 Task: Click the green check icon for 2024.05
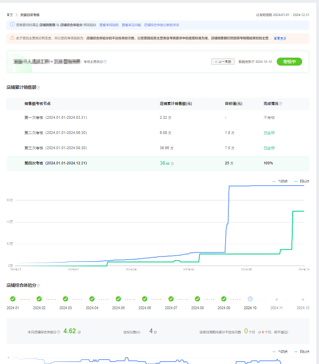tap(118, 299)
